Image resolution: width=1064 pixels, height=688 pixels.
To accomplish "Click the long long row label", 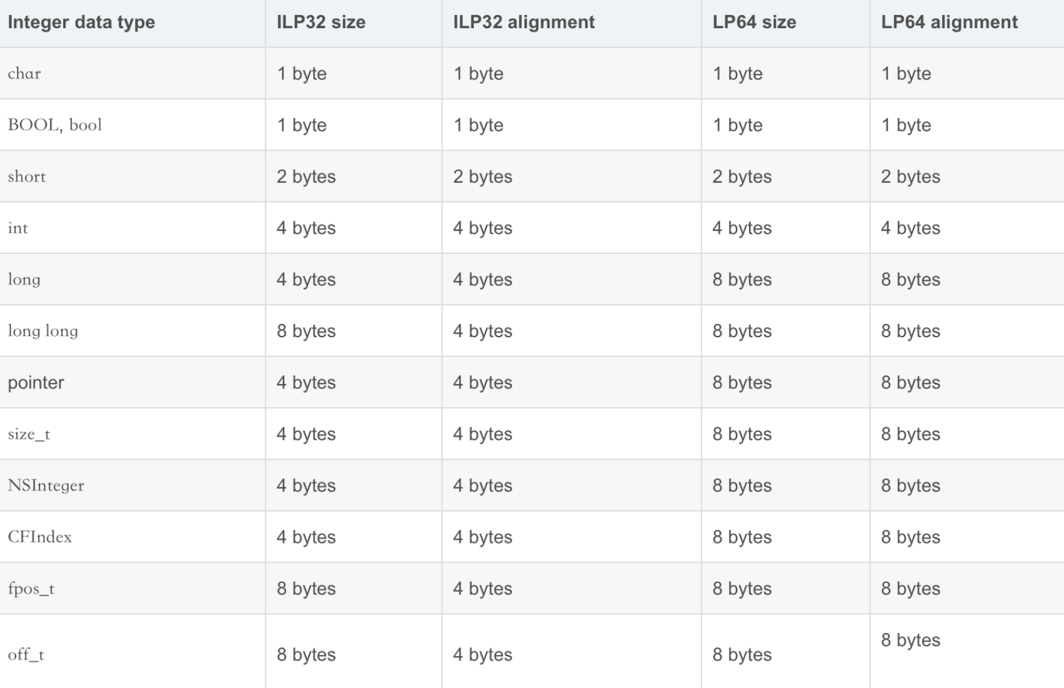I will 43,331.
